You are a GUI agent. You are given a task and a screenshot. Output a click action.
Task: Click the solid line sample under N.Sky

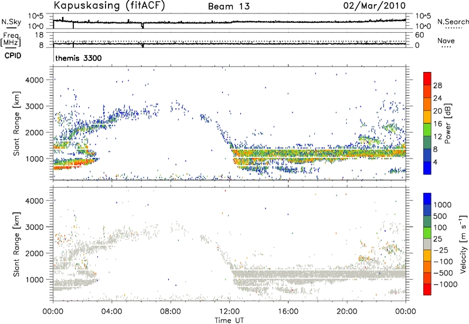point(11,27)
